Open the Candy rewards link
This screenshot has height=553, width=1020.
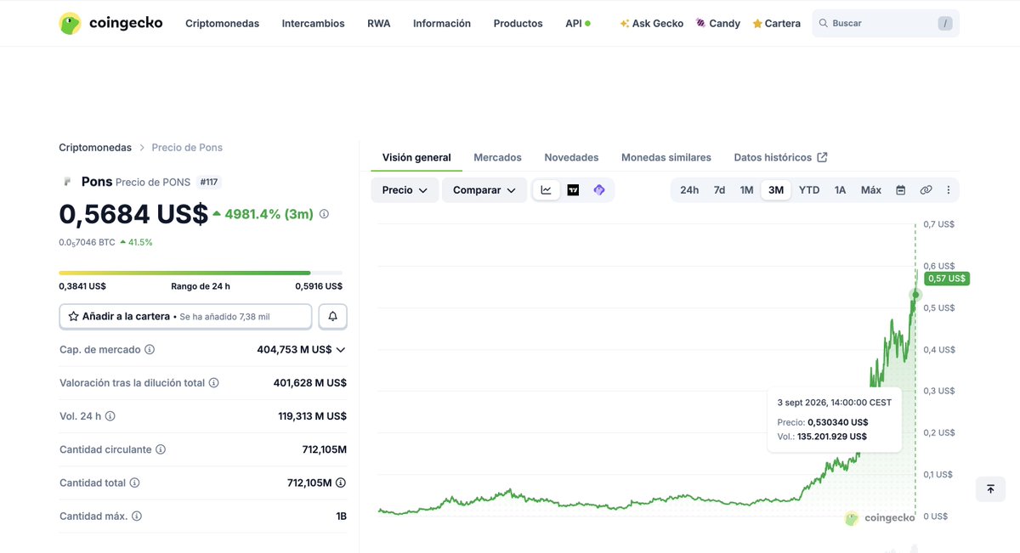click(x=718, y=24)
